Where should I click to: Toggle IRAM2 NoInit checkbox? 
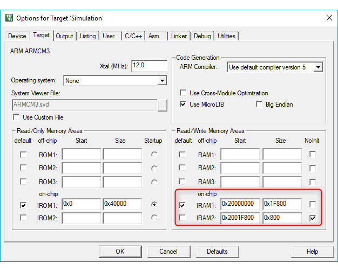click(313, 218)
